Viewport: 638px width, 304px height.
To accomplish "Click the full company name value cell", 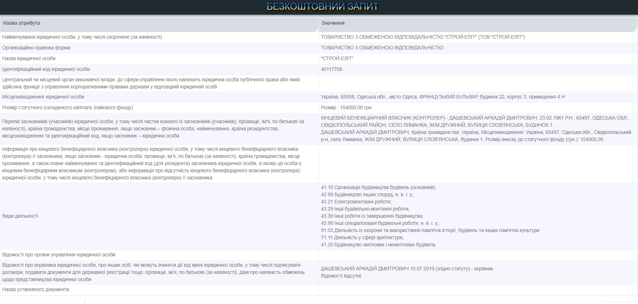I will (x=423, y=37).
